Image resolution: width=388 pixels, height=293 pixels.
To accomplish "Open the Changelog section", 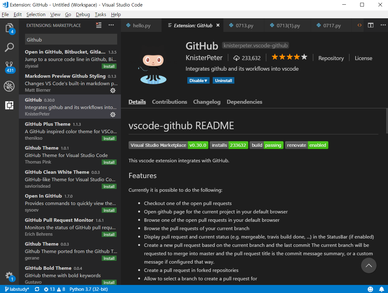I will point(207,102).
